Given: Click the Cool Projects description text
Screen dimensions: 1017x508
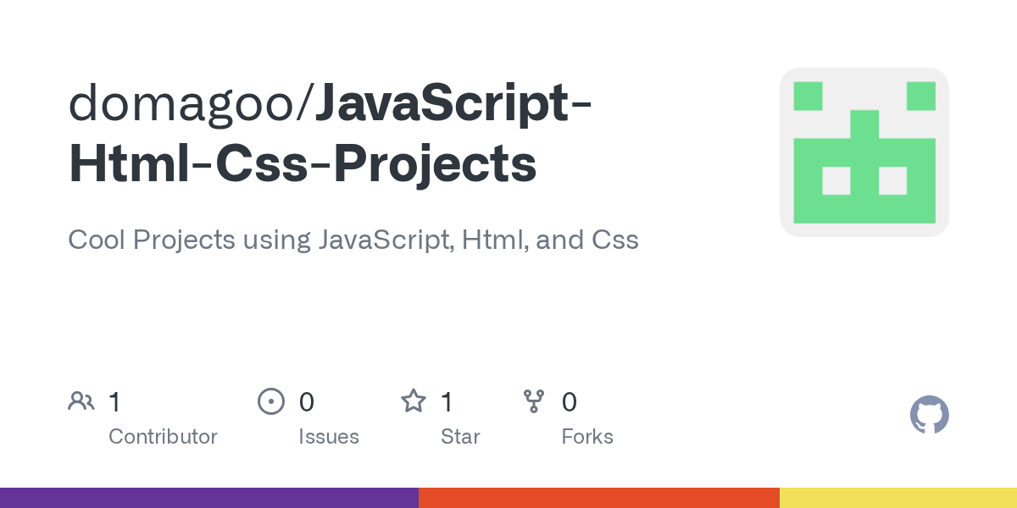Looking at the screenshot, I should pyautogui.click(x=353, y=240).
